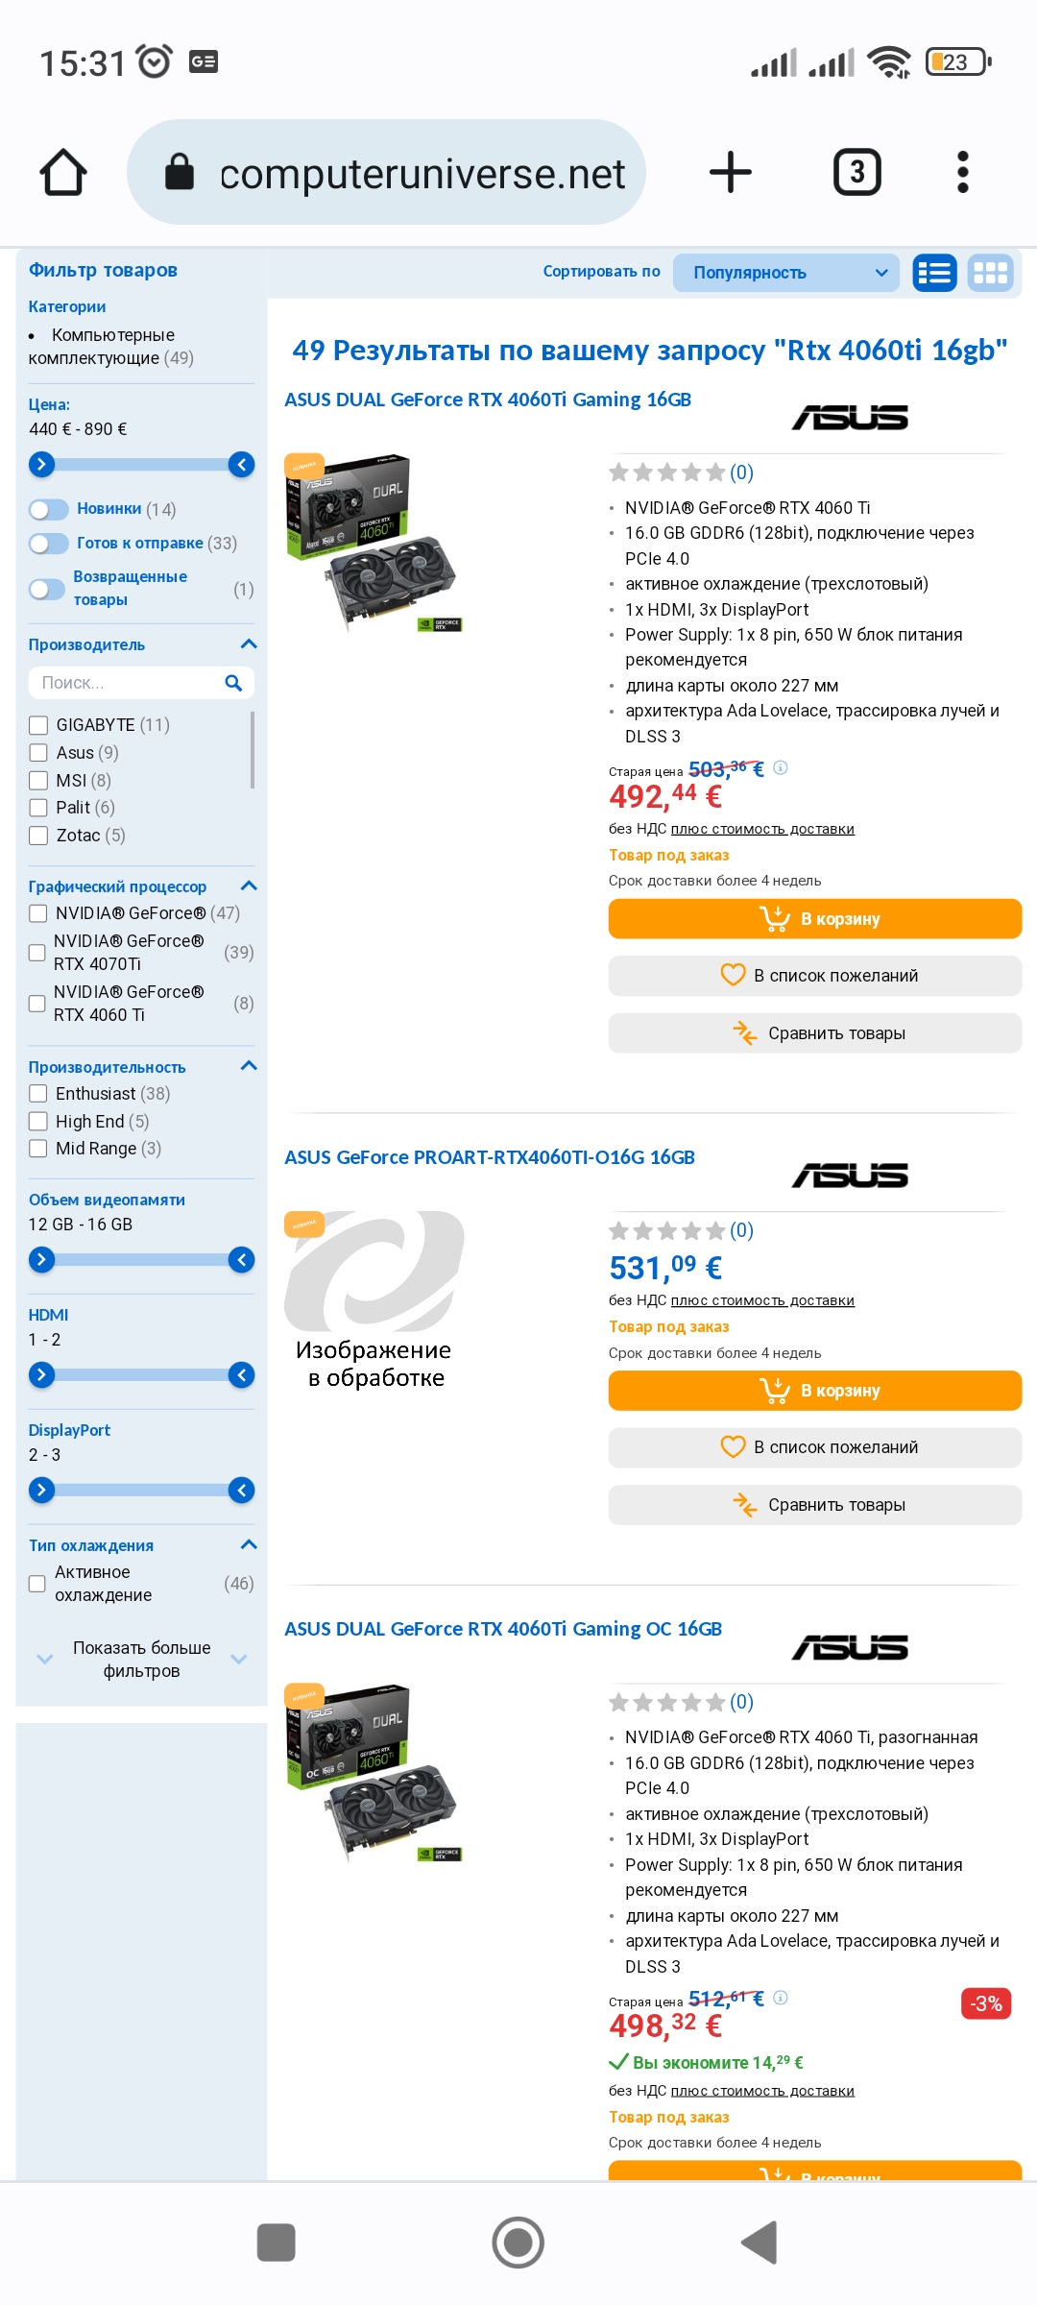This screenshot has height=2305, width=1037.
Task: Open a new browser tab
Action: [730, 173]
